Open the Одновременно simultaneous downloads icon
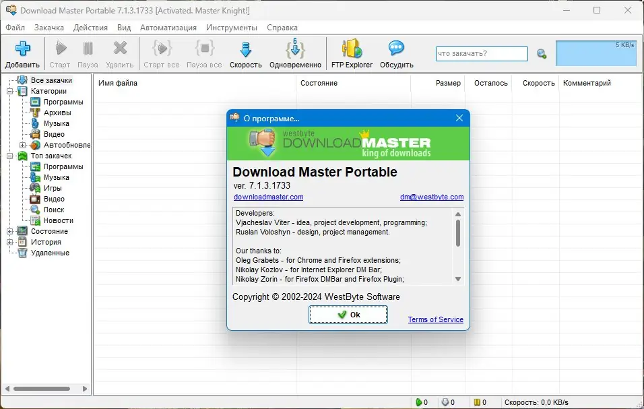This screenshot has width=644, height=409. 295,49
